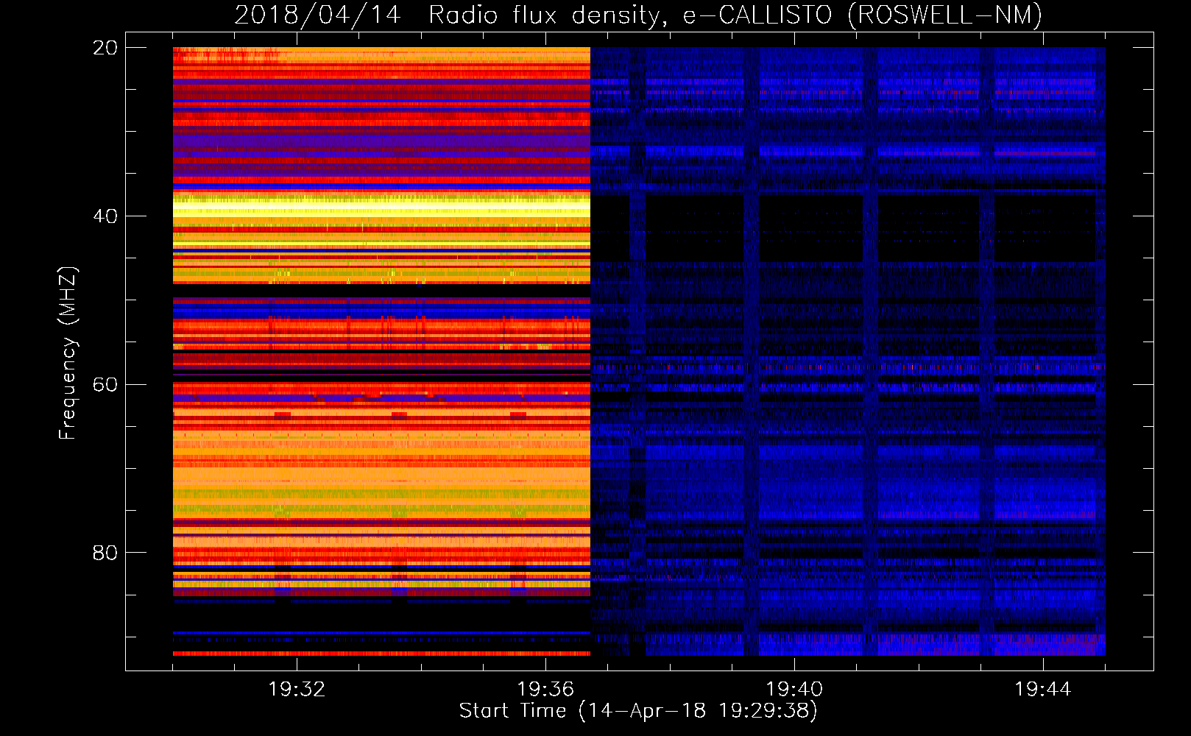Click the 19:40 time tick label

(x=794, y=690)
